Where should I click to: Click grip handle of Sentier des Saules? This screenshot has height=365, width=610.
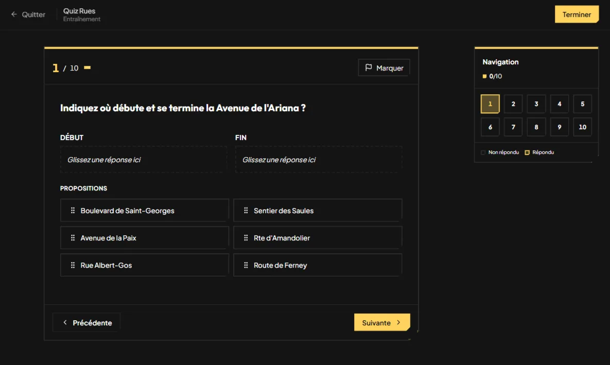pyautogui.click(x=246, y=211)
